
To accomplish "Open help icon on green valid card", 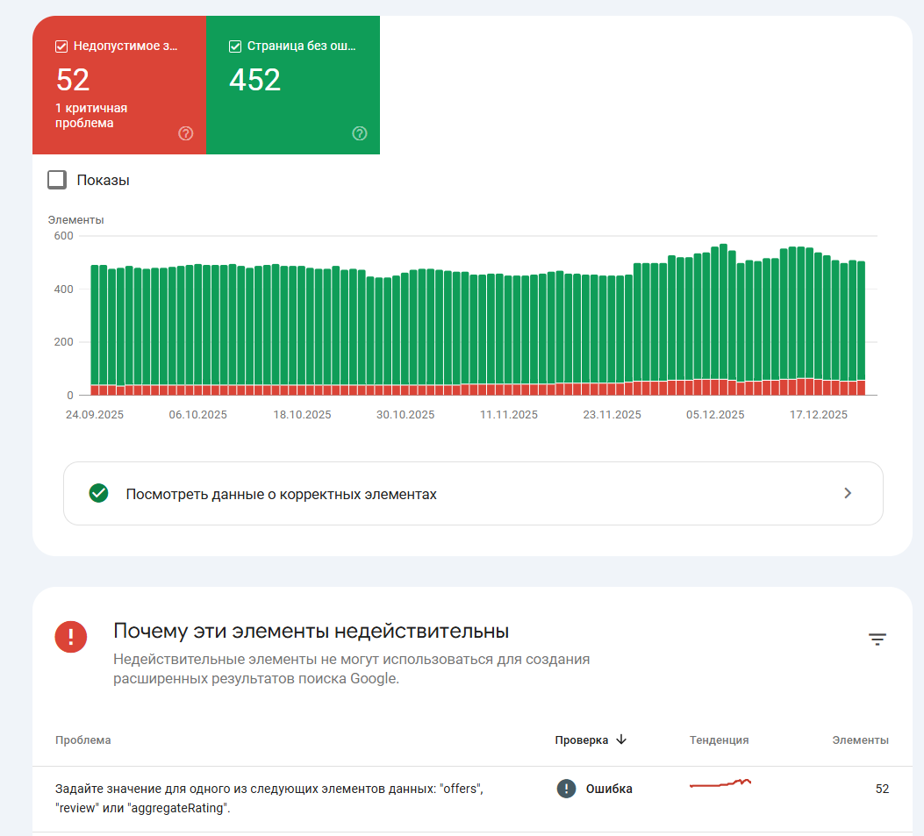I will point(360,133).
